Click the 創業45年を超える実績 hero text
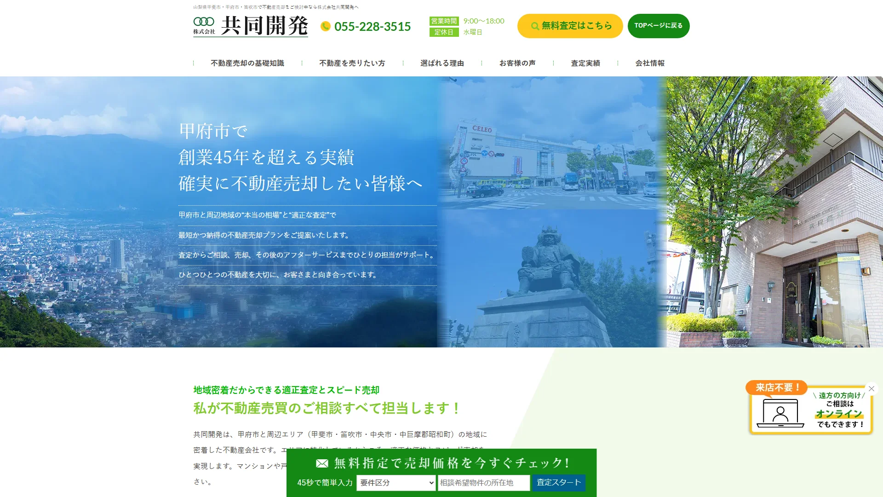883x497 pixels. [x=266, y=157]
